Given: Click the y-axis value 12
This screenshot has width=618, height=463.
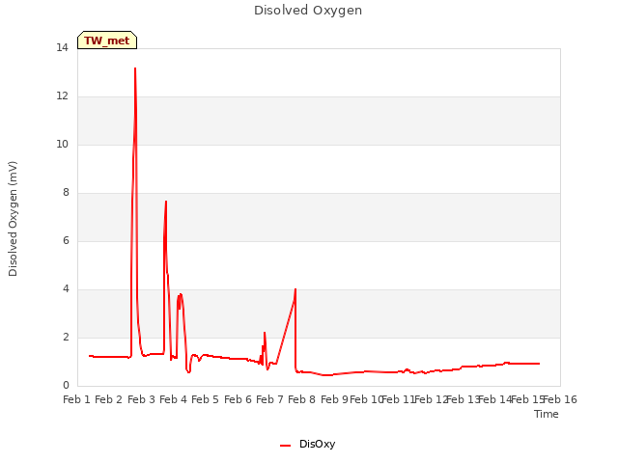Looking at the screenshot, I should pos(62,96).
